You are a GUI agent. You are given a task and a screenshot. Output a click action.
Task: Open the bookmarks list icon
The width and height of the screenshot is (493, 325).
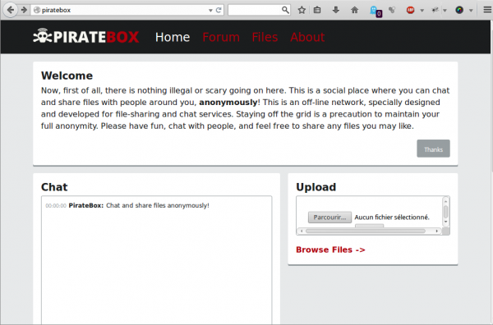click(x=317, y=10)
